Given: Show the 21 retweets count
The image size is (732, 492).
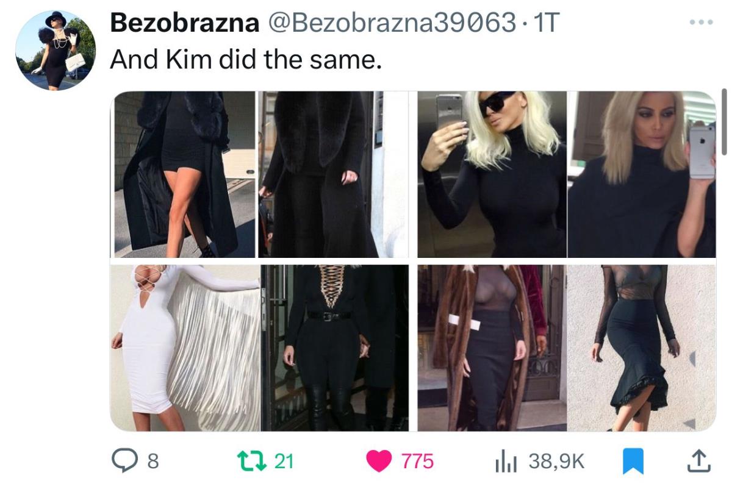Looking at the screenshot, I should click(284, 462).
